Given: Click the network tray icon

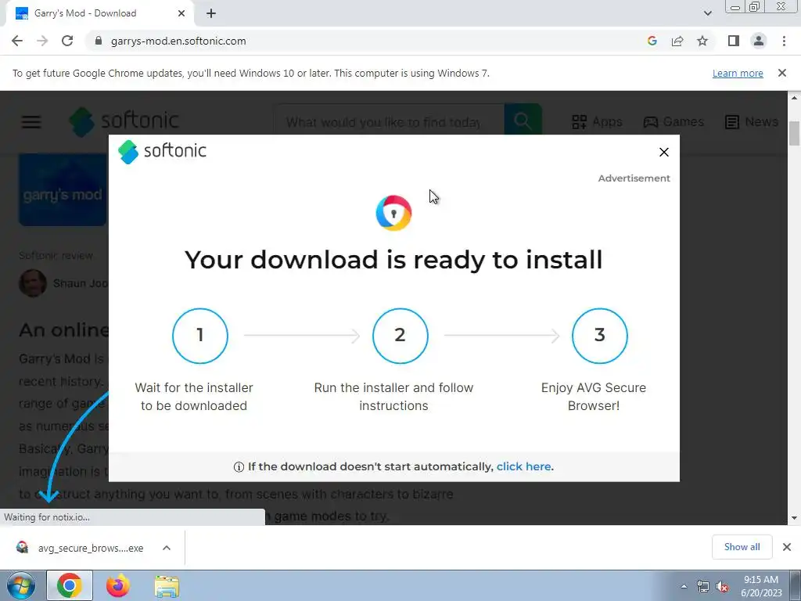Looking at the screenshot, I should coord(703,586).
